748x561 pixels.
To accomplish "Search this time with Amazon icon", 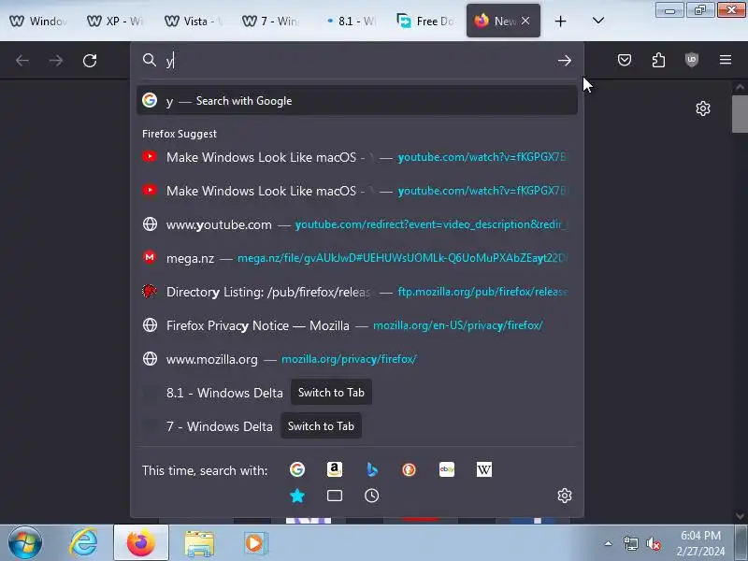I will coord(335,469).
